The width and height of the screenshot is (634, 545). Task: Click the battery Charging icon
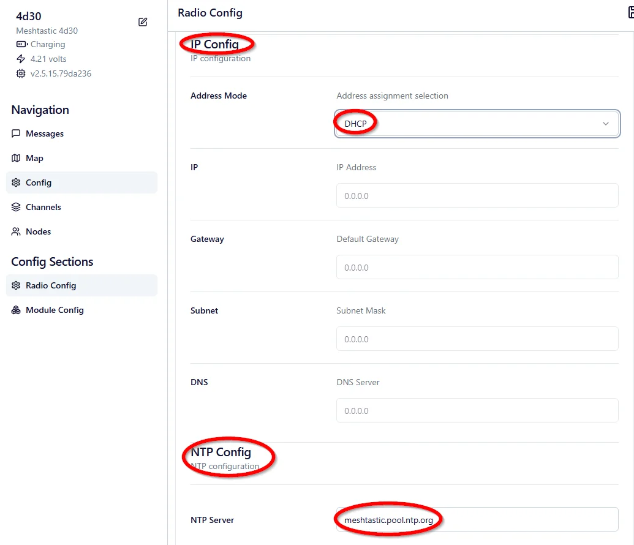pyautogui.click(x=22, y=44)
